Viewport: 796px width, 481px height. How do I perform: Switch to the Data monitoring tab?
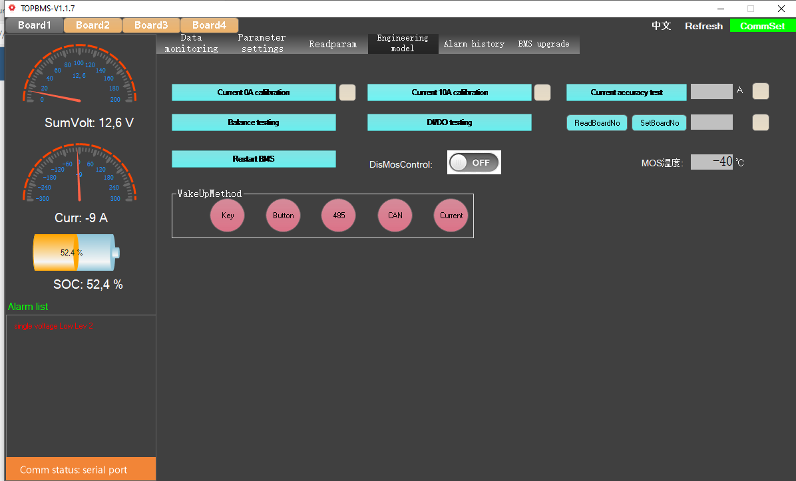(191, 44)
